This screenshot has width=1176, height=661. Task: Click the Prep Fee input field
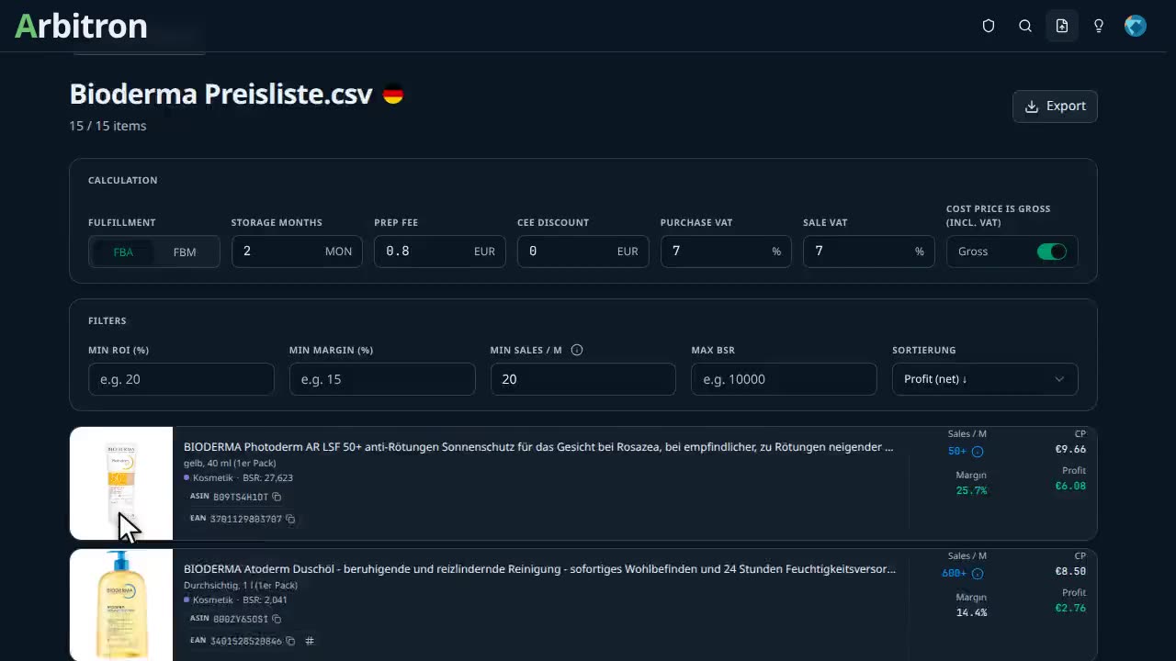tap(440, 252)
